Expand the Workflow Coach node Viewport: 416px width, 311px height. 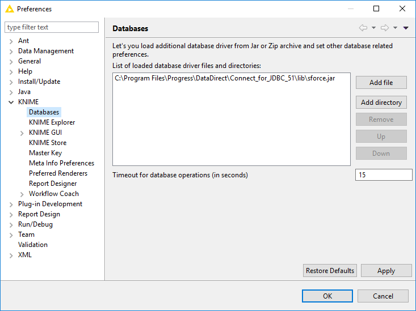[22, 194]
